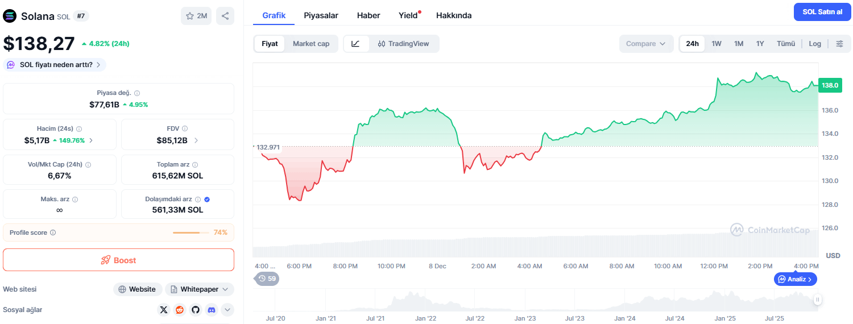Switch chart to TradingView

[403, 44]
